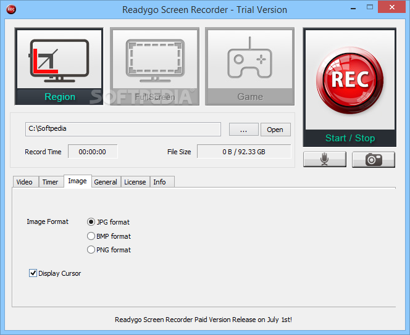
Task: Click the File Size 0 B / 92.33 GB field
Action: click(x=244, y=152)
